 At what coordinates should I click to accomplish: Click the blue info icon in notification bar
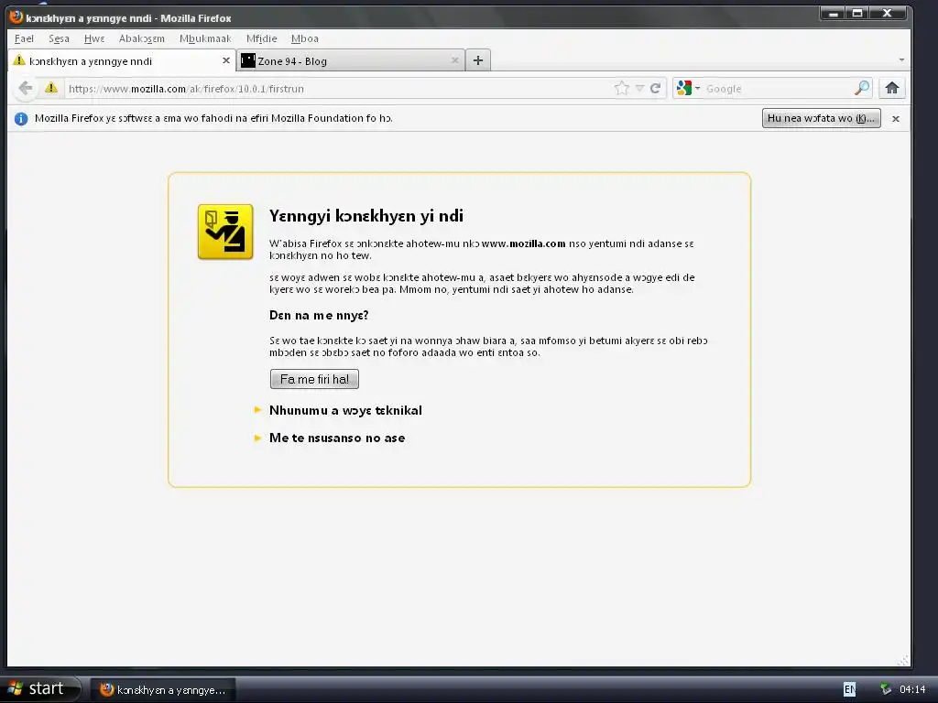tap(21, 118)
